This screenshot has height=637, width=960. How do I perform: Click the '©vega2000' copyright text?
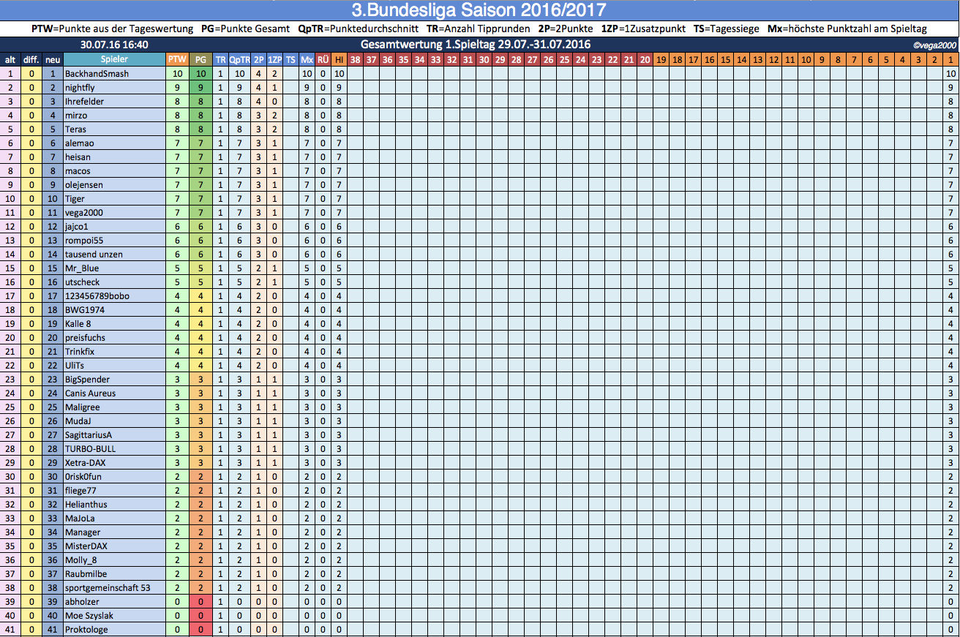(935, 45)
